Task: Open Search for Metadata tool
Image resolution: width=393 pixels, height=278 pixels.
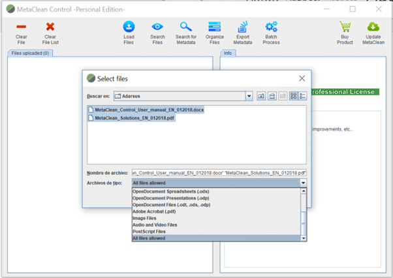Action: [x=186, y=27]
